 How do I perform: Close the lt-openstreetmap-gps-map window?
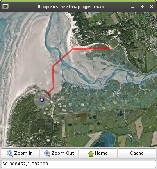point(152,7)
